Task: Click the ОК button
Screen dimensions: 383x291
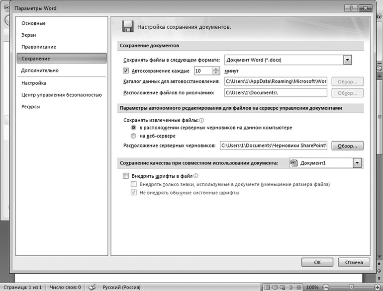Action: 317,262
